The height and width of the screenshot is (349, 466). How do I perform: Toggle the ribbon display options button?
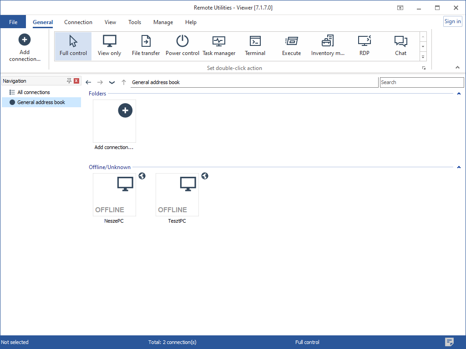pos(400,8)
